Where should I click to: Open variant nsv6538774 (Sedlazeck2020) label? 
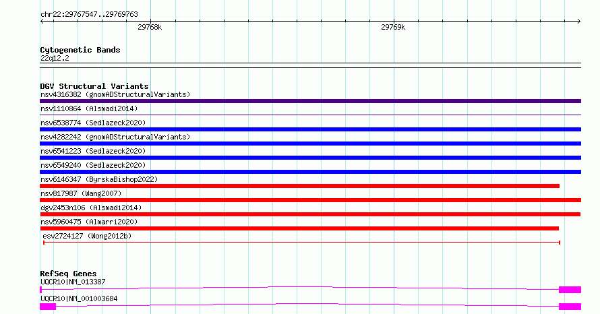(x=93, y=123)
